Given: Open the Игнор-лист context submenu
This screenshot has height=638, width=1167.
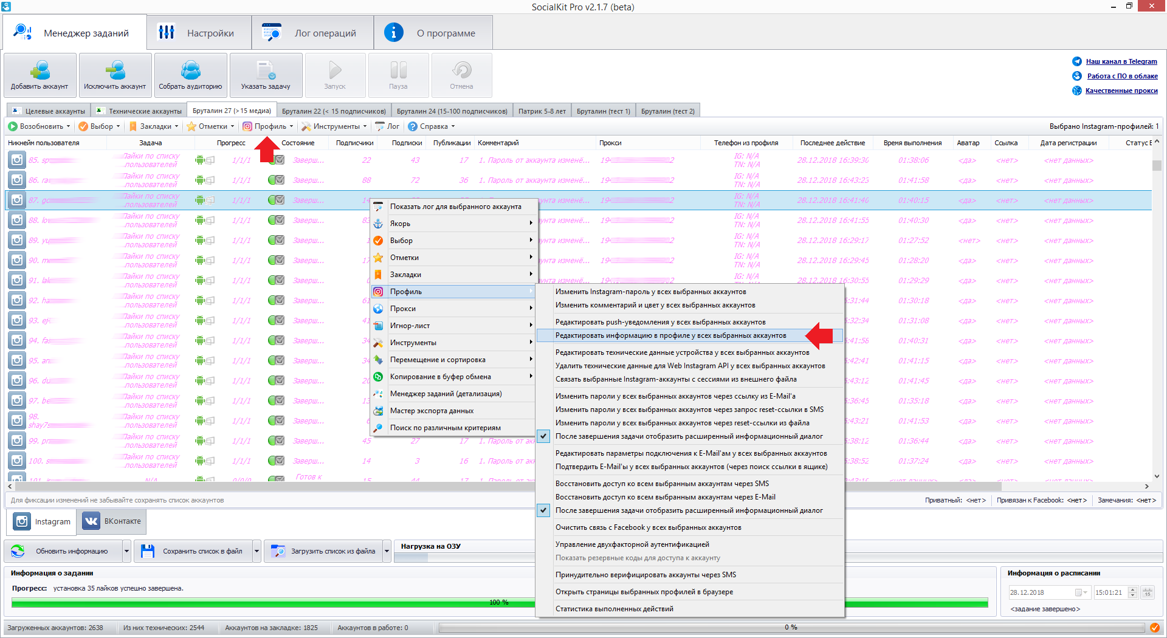Looking at the screenshot, I should point(454,326).
